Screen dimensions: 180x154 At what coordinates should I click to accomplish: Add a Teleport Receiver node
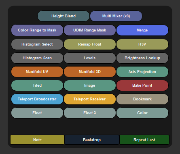pos(90,99)
